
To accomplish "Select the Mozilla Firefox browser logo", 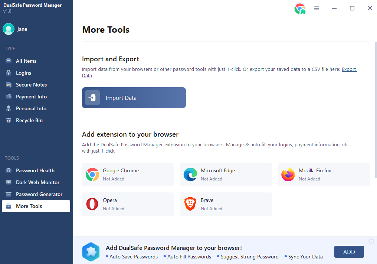I will coord(288,175).
